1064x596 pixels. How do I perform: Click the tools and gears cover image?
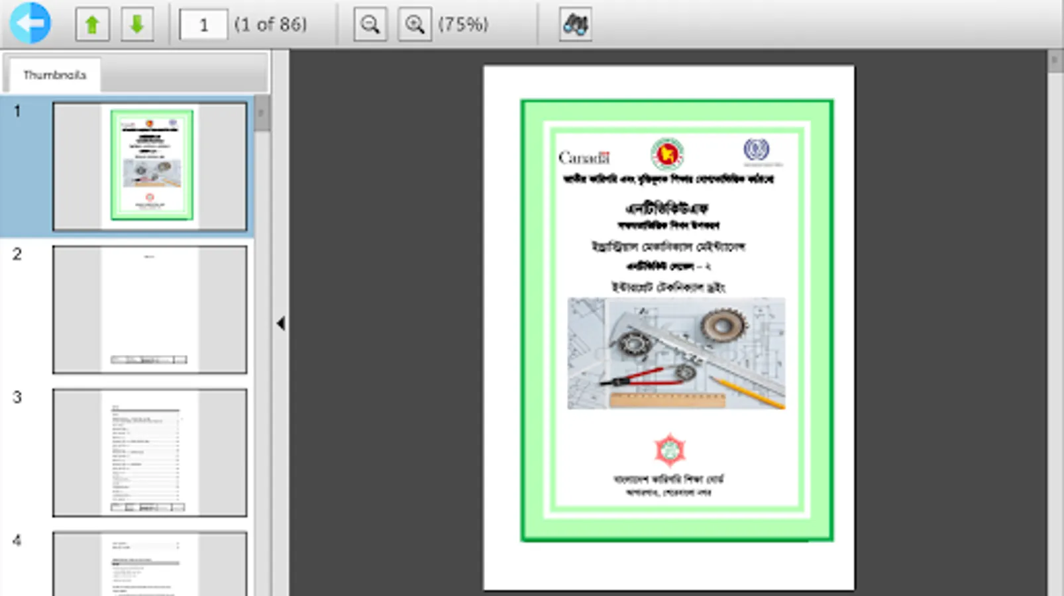[x=676, y=353]
